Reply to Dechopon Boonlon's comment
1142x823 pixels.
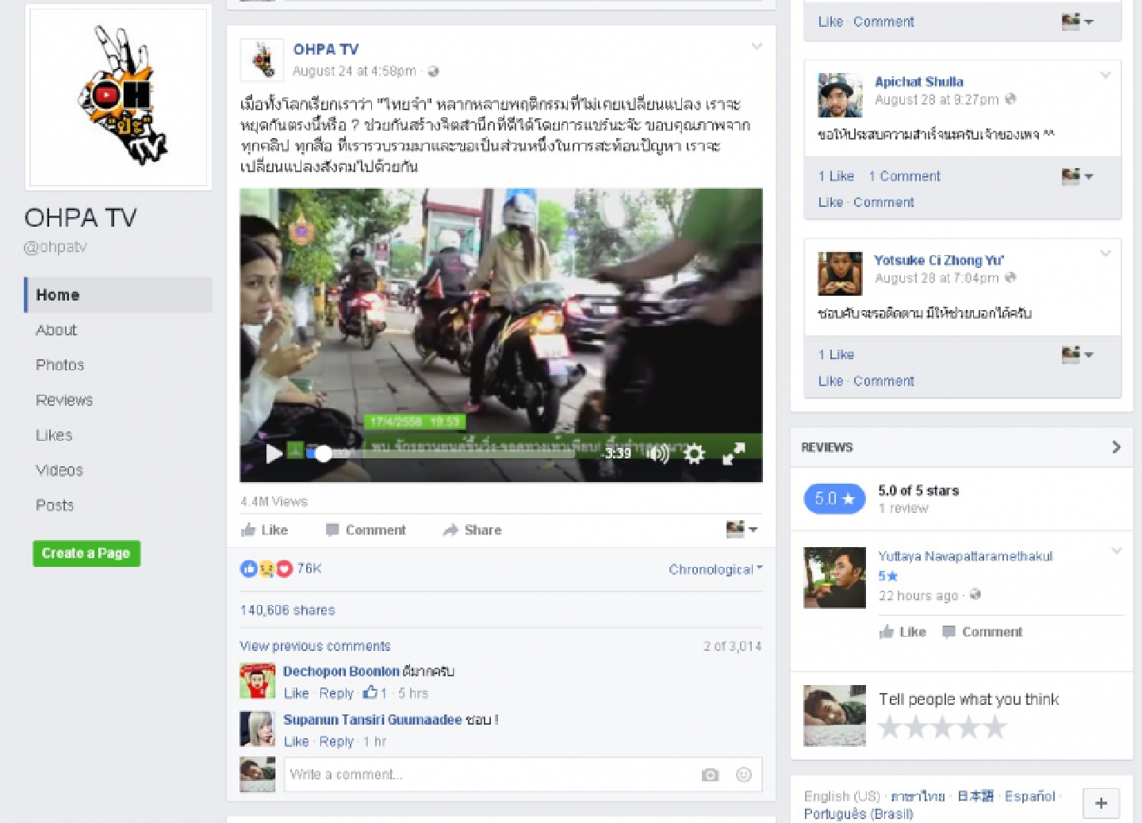[336, 693]
